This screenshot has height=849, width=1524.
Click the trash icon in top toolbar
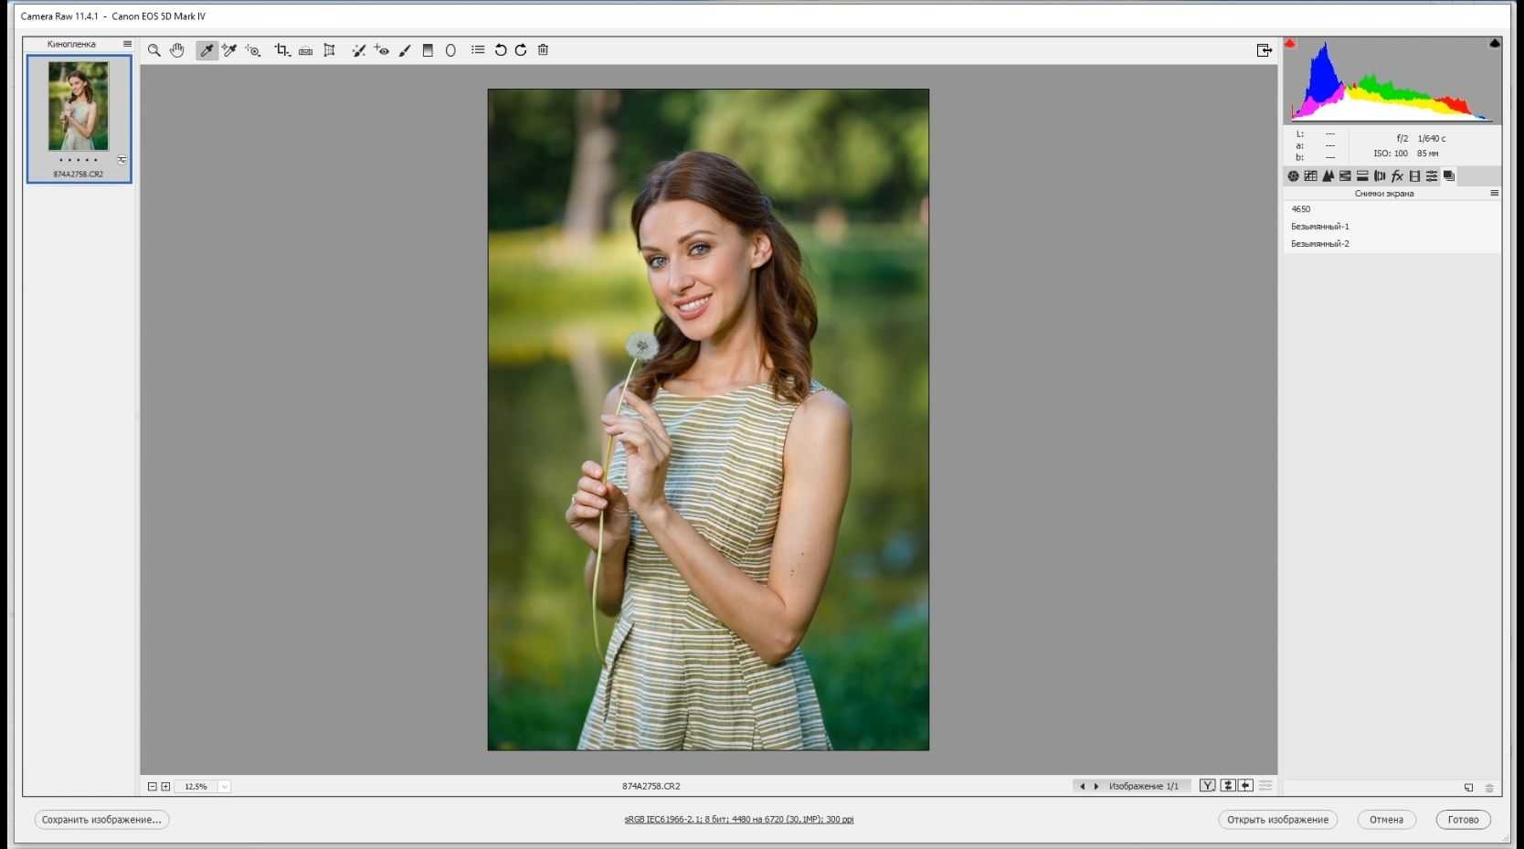[543, 50]
